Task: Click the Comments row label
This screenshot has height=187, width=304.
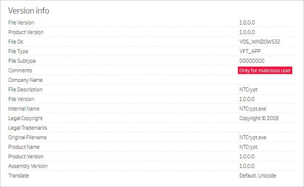Action: (20, 70)
